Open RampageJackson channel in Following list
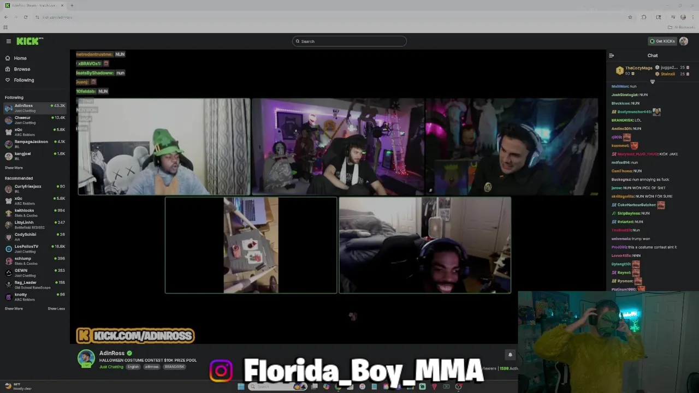 [35, 144]
